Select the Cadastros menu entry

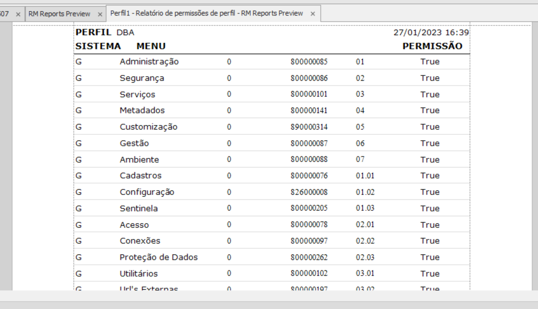(x=141, y=176)
